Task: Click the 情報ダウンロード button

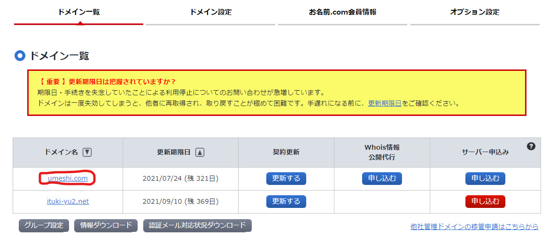Action: point(106,225)
